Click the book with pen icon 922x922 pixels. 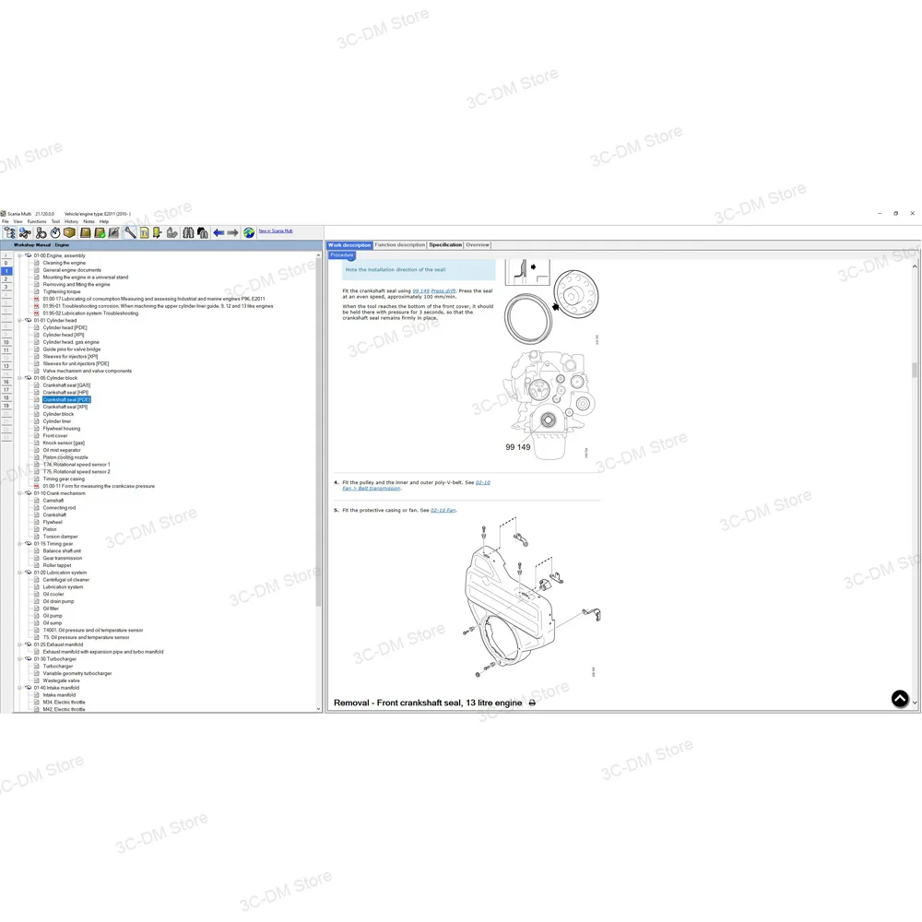coord(113,233)
